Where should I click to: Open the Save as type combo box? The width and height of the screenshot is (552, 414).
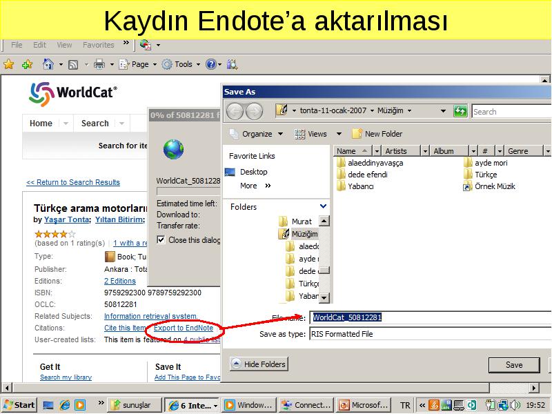431,334
